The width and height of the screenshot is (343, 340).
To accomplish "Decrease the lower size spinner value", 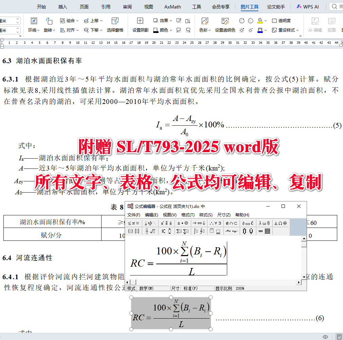I will point(18,32).
